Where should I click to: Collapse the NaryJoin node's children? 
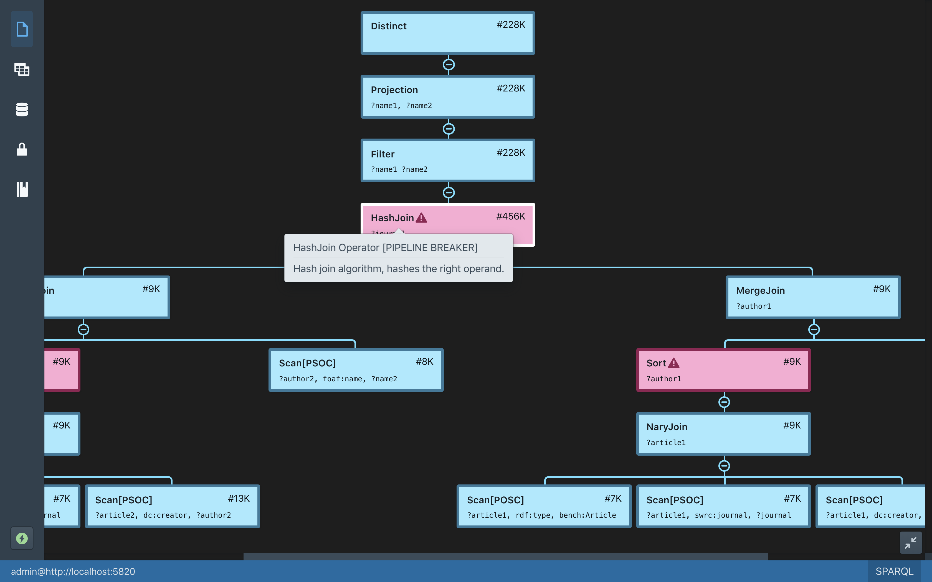[724, 466]
